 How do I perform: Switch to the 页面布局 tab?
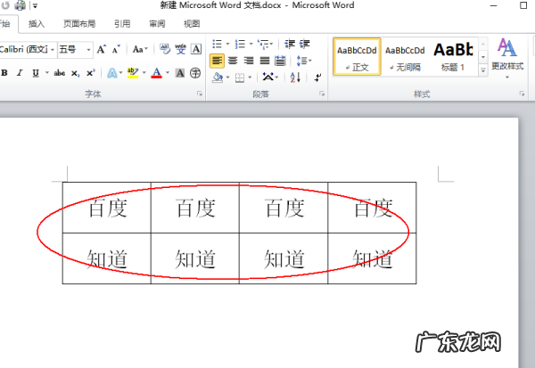[x=79, y=24]
